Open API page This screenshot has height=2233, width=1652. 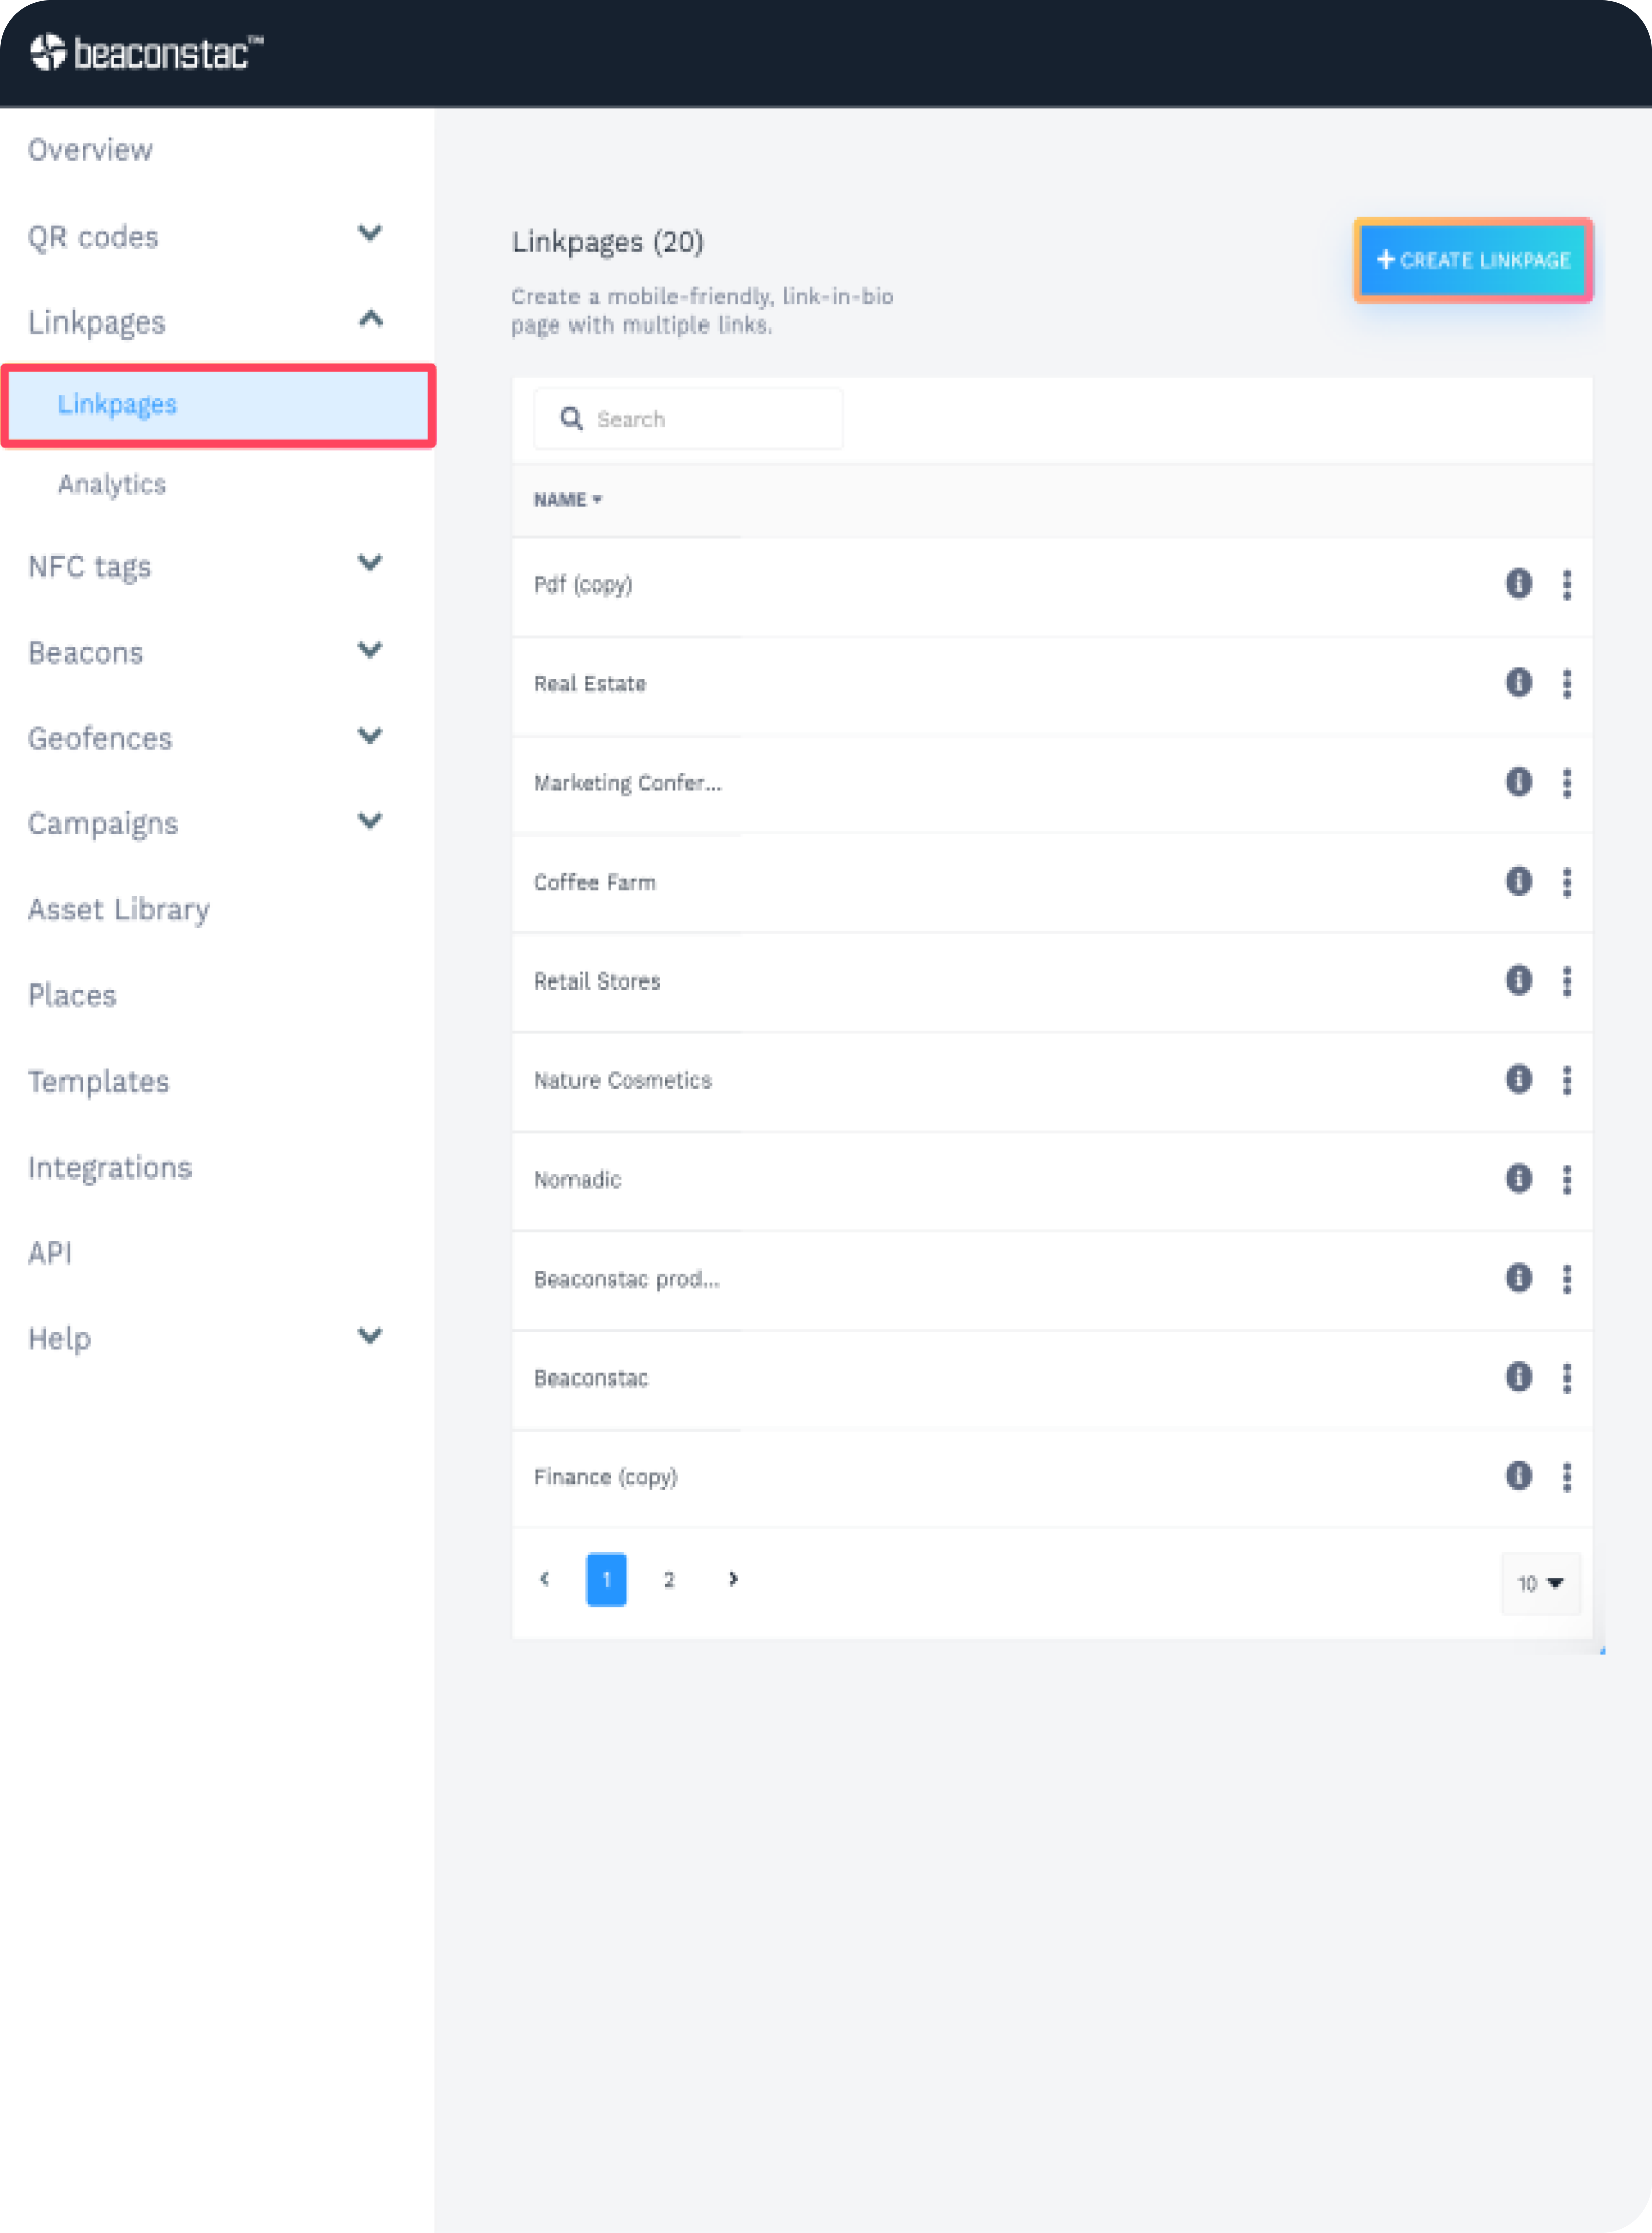(50, 1253)
